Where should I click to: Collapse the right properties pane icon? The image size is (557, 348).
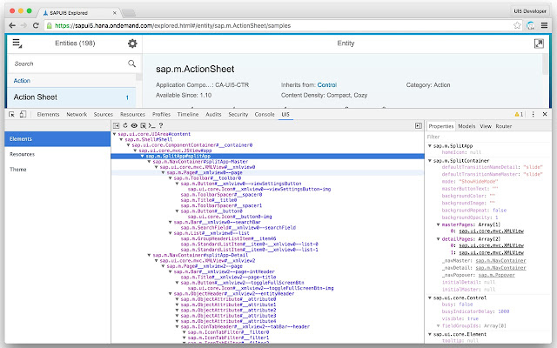point(419,125)
